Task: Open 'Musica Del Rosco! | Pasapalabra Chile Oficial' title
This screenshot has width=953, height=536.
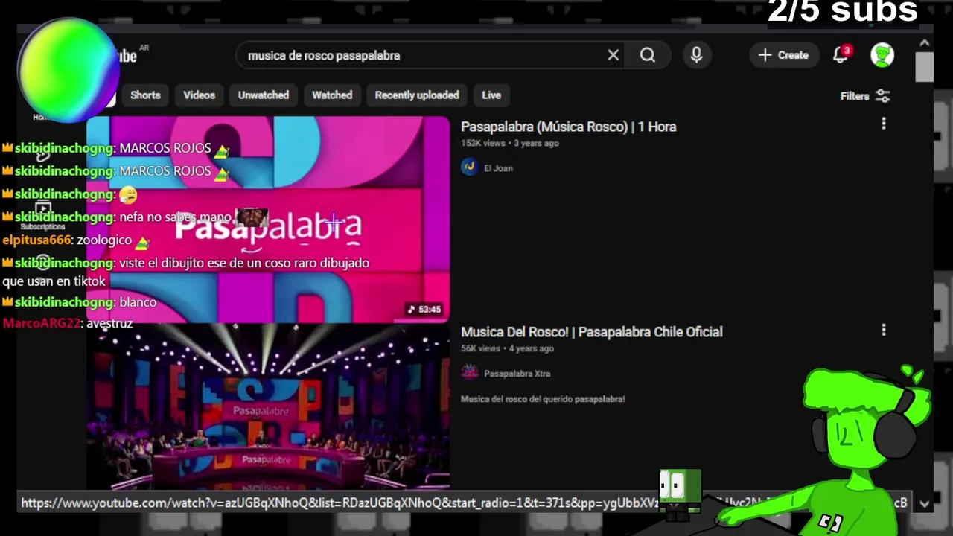Action: click(591, 332)
